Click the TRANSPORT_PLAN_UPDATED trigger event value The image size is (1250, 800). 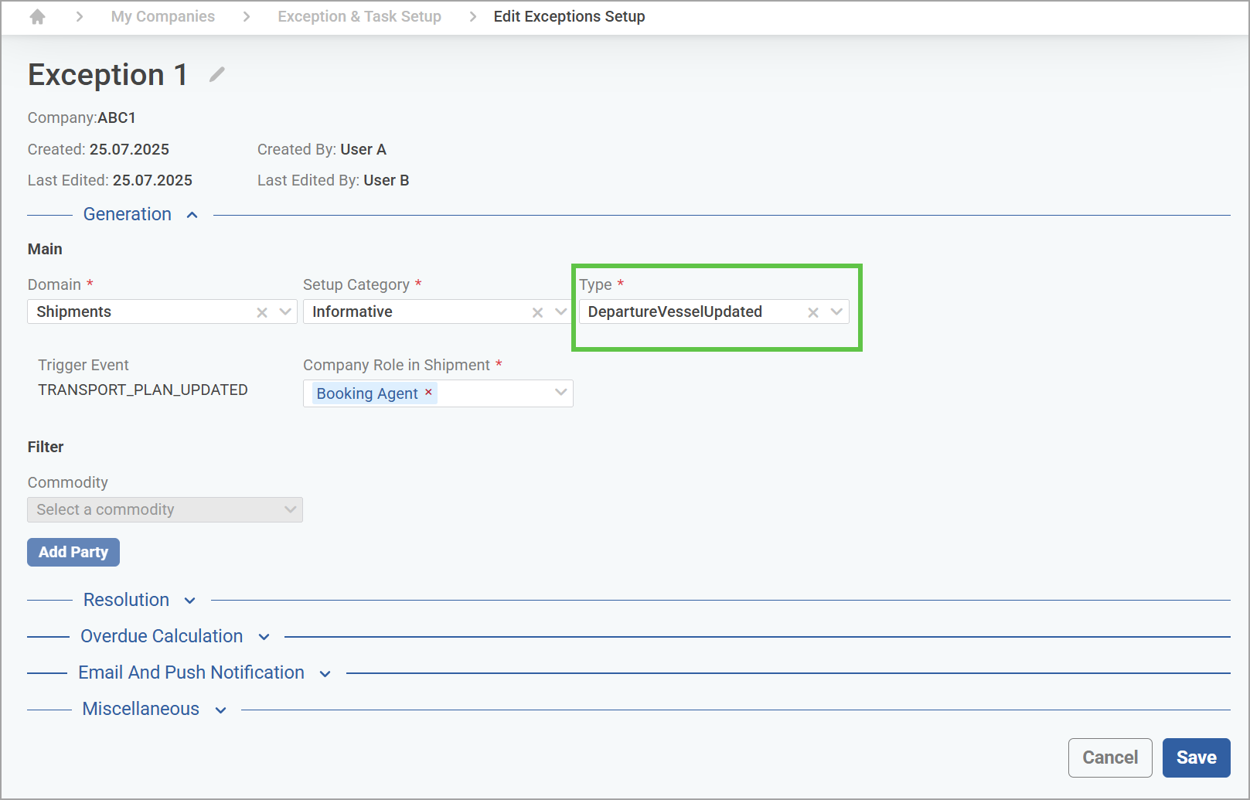coord(143,390)
